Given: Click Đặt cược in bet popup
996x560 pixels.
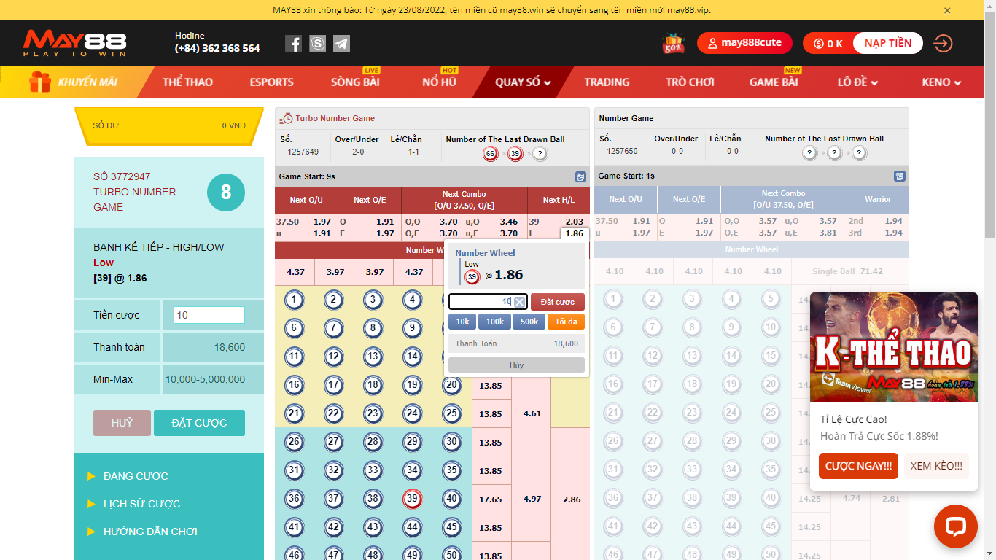Looking at the screenshot, I should click(558, 302).
